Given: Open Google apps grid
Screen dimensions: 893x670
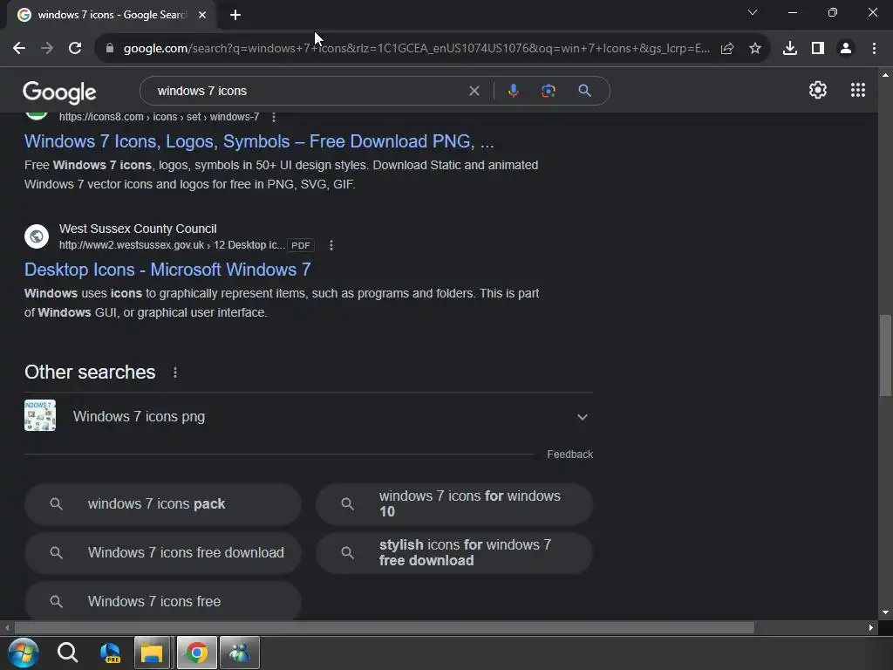Looking at the screenshot, I should click(858, 90).
